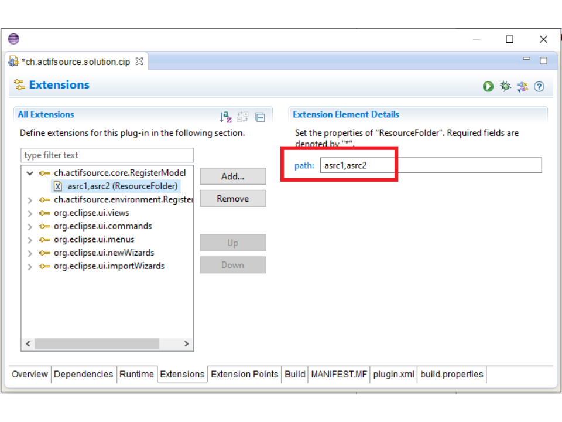The image size is (562, 422).
Task: Sort extensions alphabetically with the a-z icon
Action: pos(225,117)
